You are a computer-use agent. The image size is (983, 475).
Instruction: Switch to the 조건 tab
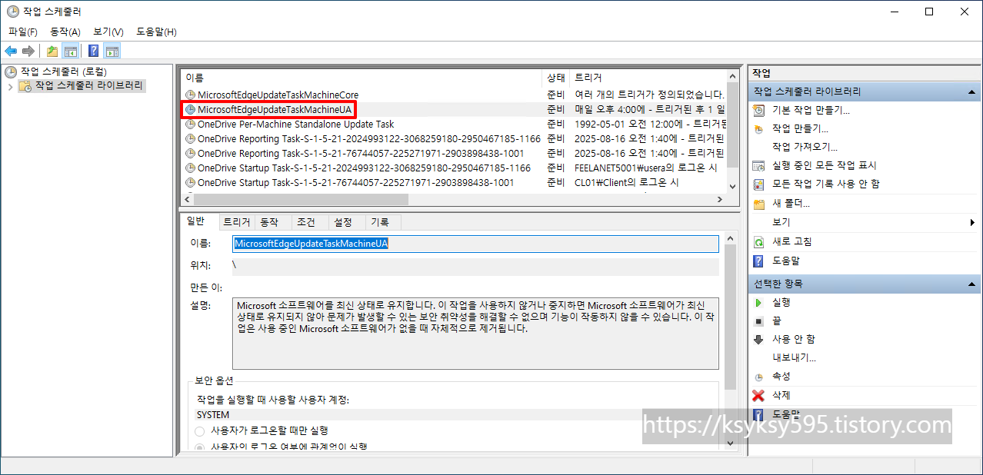310,222
